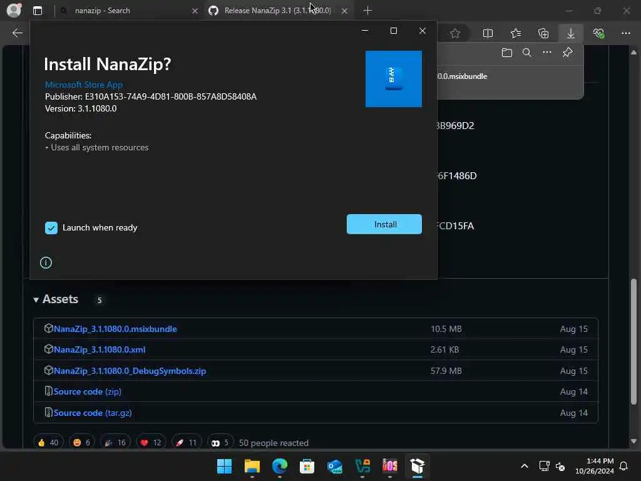Open Microsoft Store from the taskbar

pyautogui.click(x=307, y=466)
